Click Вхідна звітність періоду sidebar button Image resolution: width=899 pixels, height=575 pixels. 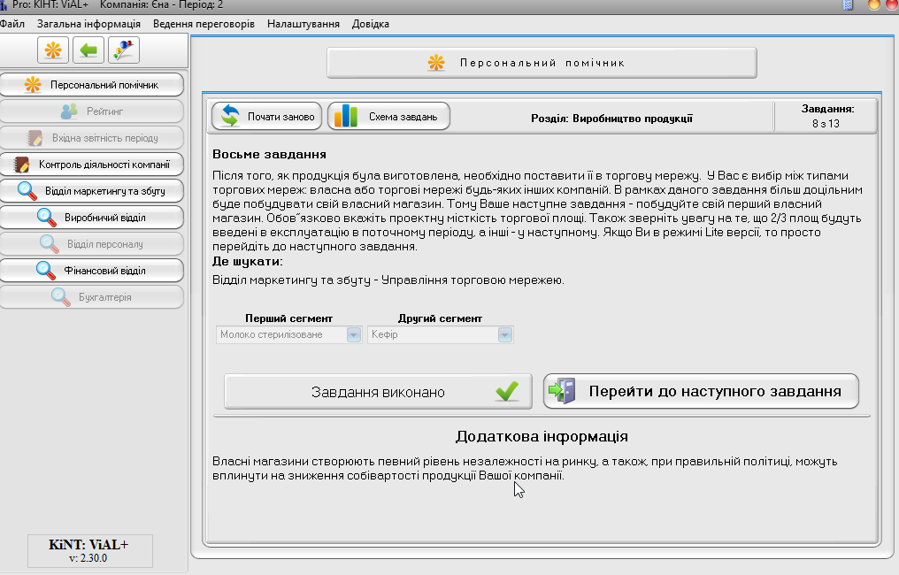click(x=92, y=138)
